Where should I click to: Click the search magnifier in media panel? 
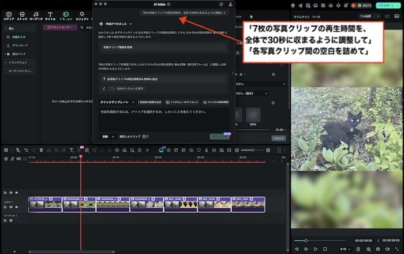[82, 27]
